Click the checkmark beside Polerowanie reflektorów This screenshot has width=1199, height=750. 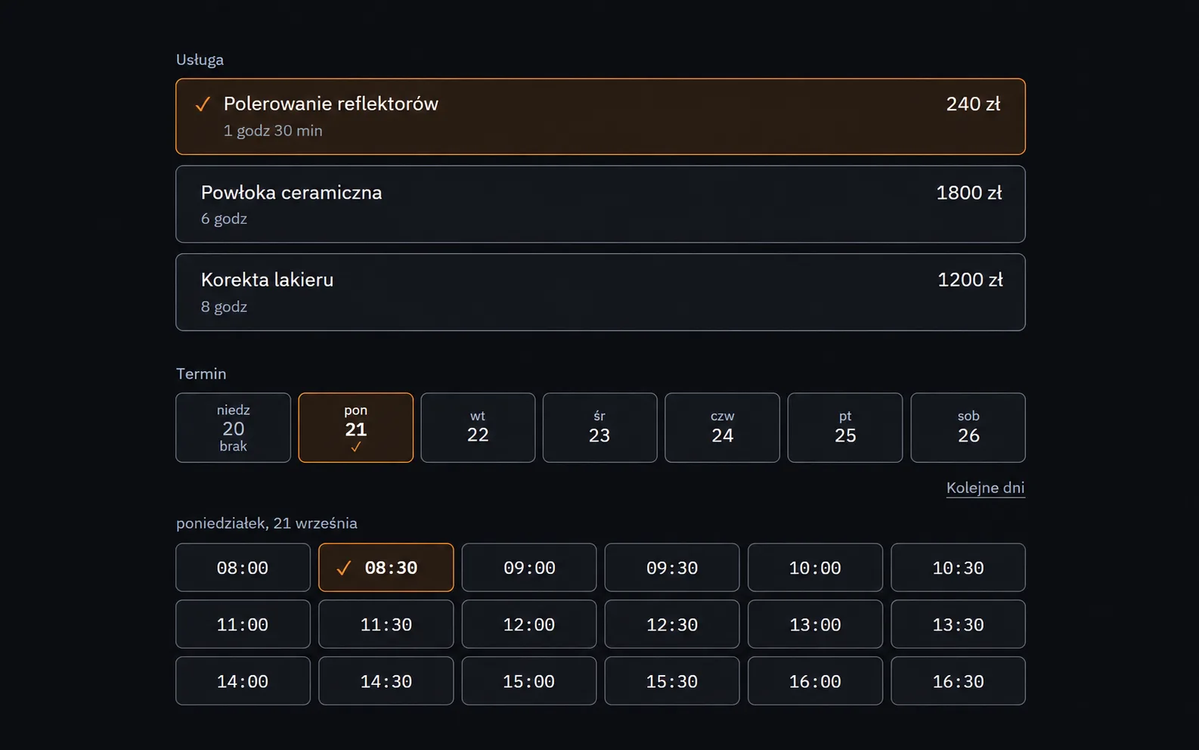(203, 104)
